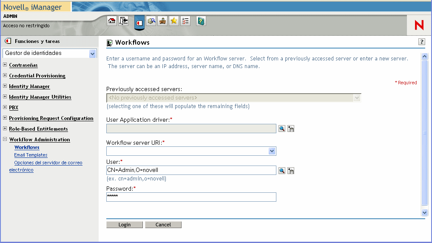Open the PBX role link

point(14,108)
